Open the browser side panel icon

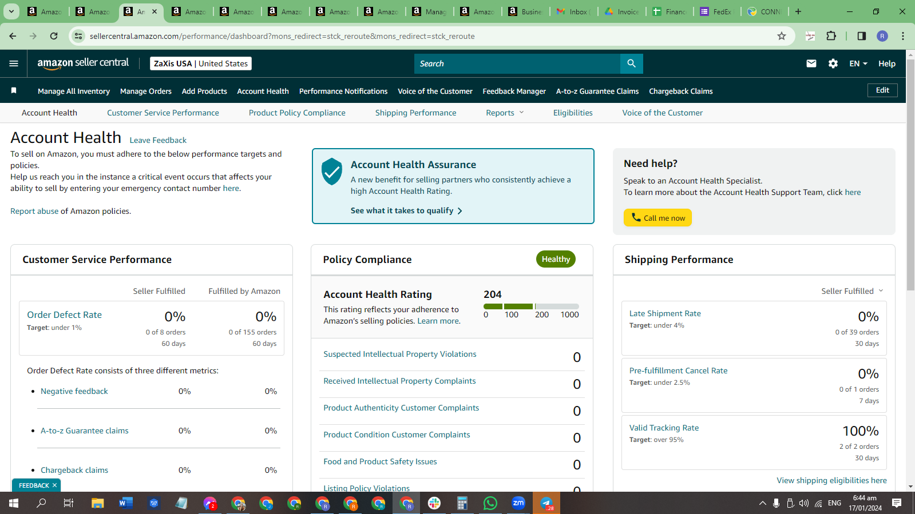tap(862, 36)
